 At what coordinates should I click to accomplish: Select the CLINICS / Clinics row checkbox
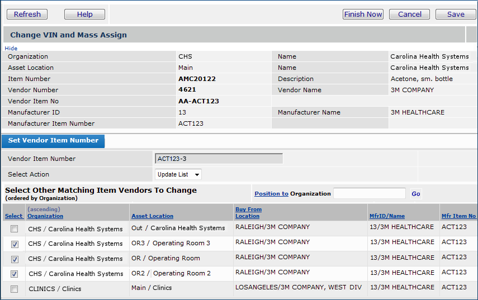pos(15,289)
